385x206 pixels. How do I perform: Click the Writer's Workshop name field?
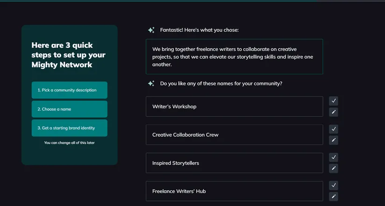(234, 106)
